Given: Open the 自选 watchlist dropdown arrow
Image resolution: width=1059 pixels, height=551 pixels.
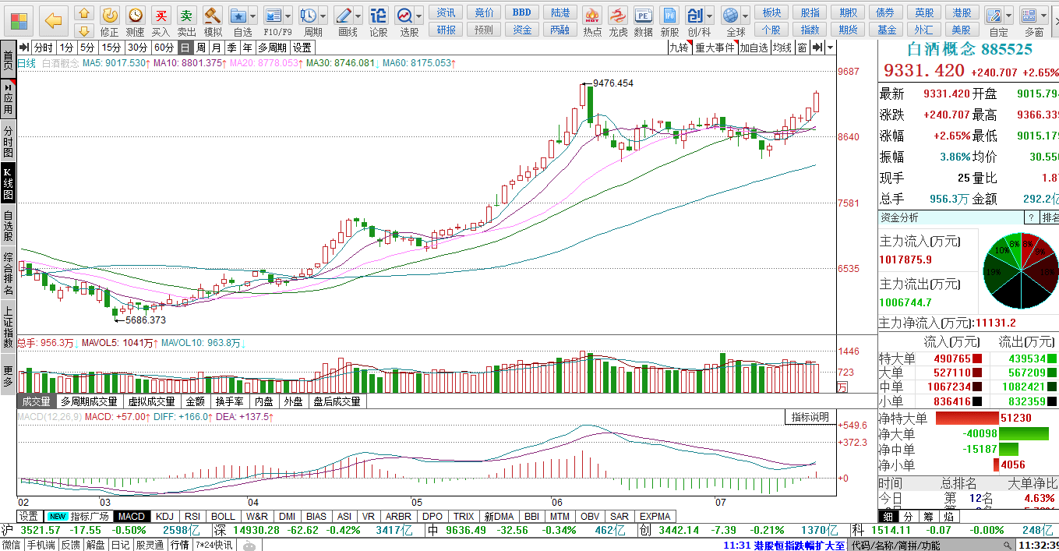Looking at the screenshot, I should [x=254, y=16].
